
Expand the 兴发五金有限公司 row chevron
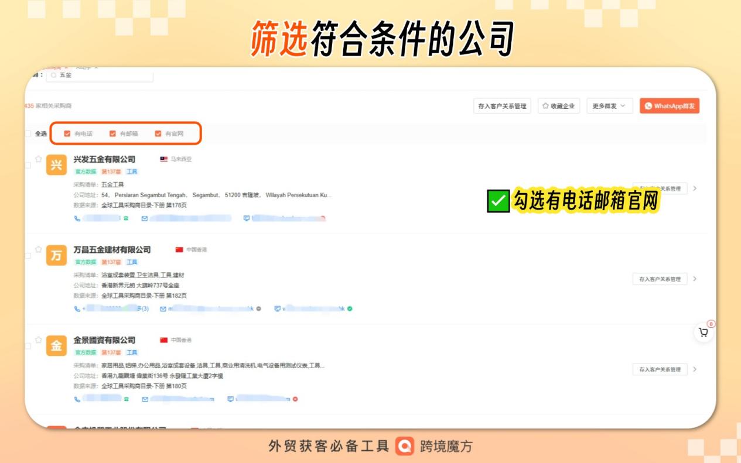[x=695, y=188]
